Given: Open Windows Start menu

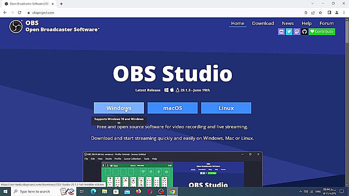Looking at the screenshot, I should tap(5, 191).
